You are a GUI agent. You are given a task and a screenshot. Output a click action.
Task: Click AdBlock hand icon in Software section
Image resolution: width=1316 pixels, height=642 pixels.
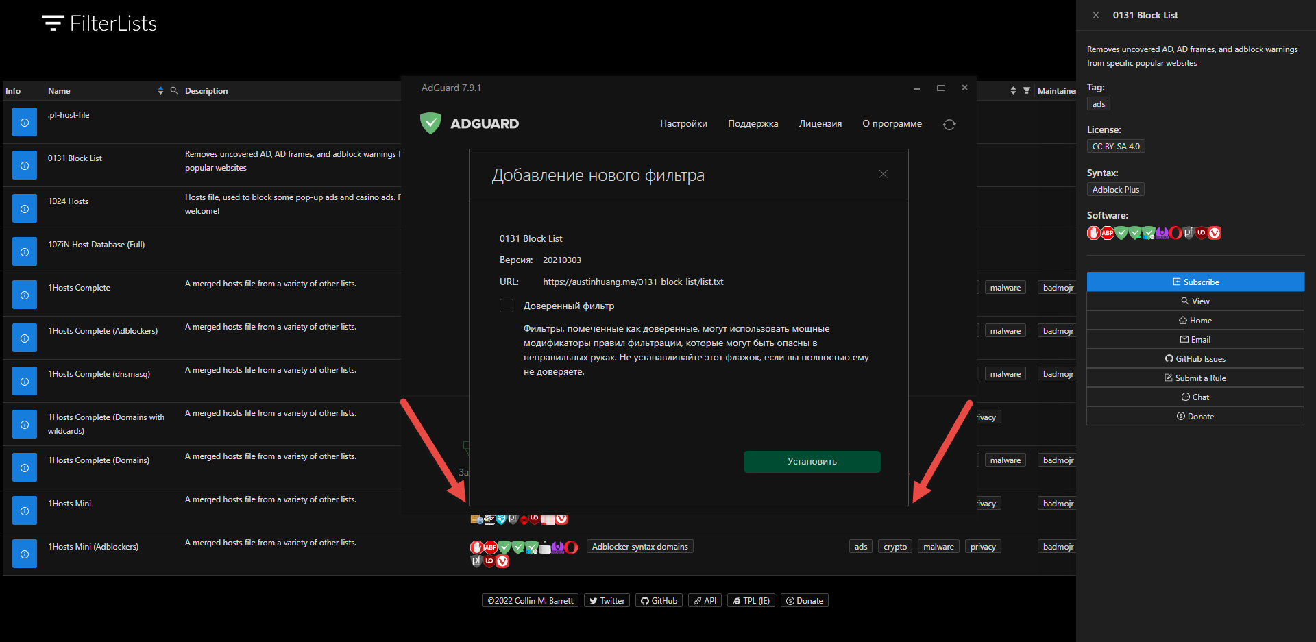pyautogui.click(x=1094, y=233)
